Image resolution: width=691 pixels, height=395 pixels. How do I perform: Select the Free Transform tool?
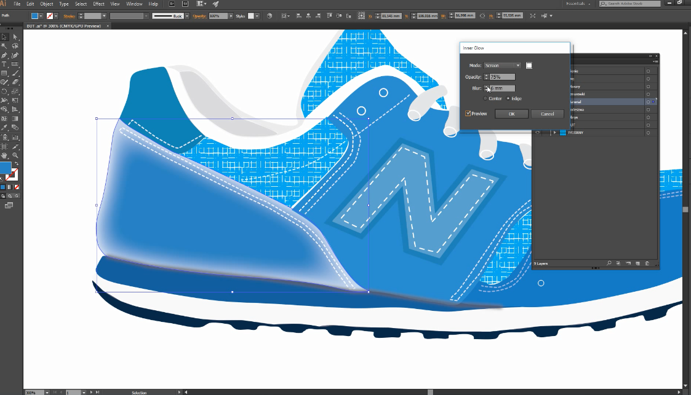[15, 100]
